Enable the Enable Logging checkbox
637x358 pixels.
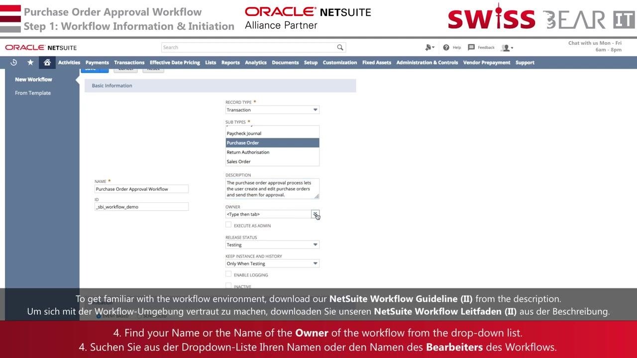pos(228,274)
